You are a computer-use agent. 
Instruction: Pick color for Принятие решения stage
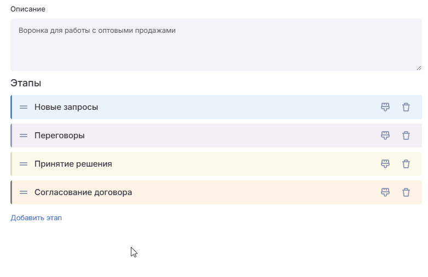click(x=385, y=164)
